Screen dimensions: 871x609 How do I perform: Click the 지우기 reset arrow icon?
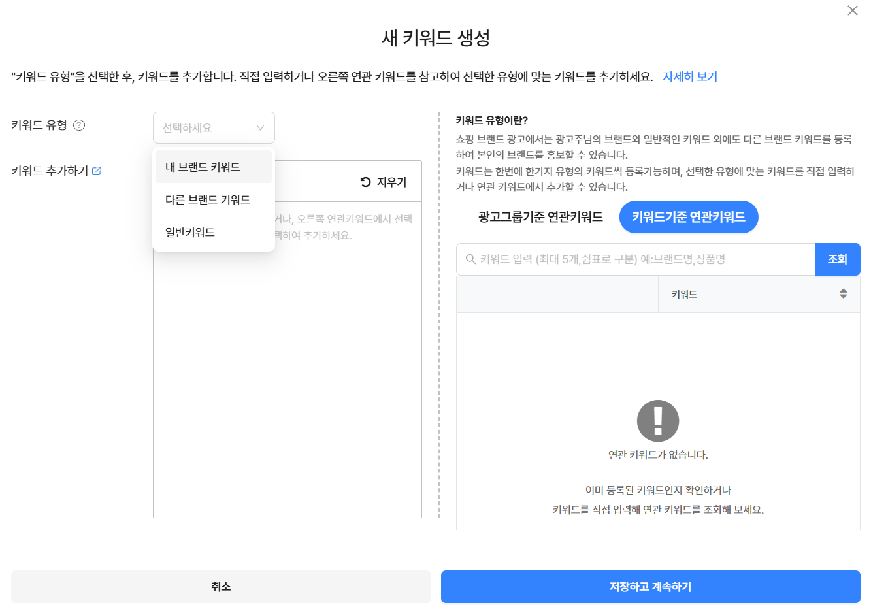click(366, 182)
